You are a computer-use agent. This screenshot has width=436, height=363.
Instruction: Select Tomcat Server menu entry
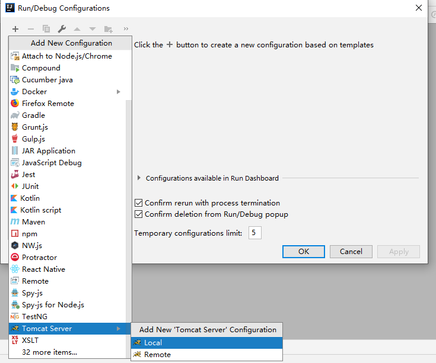(70, 329)
